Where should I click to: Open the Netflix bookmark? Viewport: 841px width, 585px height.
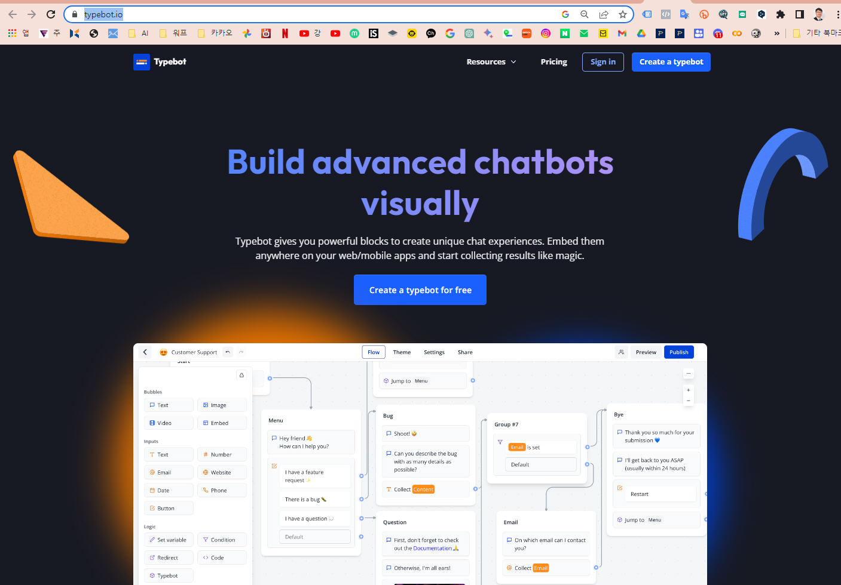click(x=285, y=33)
